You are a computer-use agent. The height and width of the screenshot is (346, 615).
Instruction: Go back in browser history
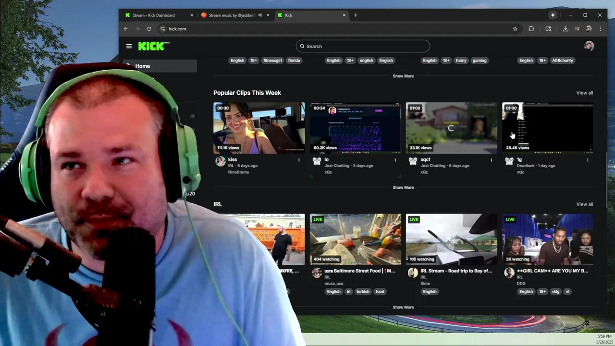[126, 29]
